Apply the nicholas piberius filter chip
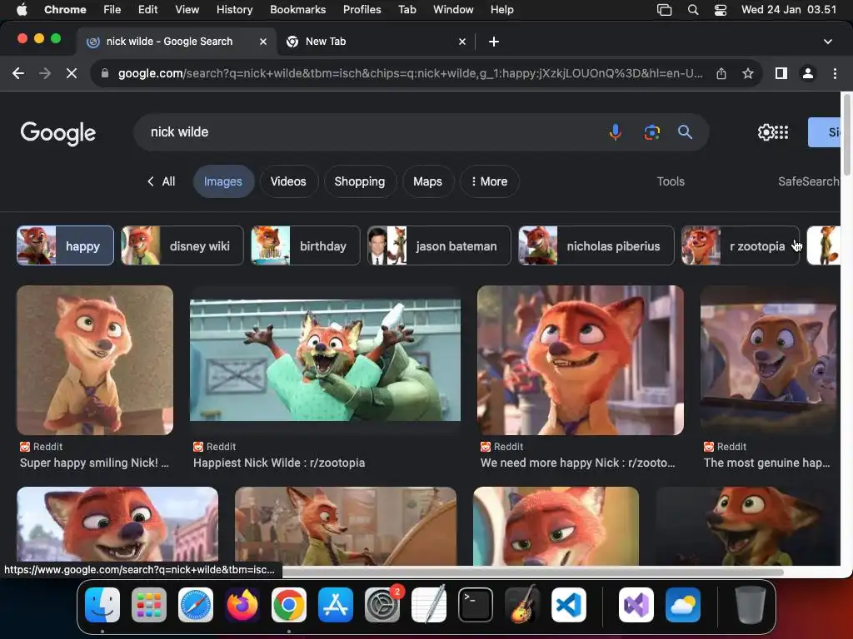The image size is (853, 639). (x=596, y=245)
